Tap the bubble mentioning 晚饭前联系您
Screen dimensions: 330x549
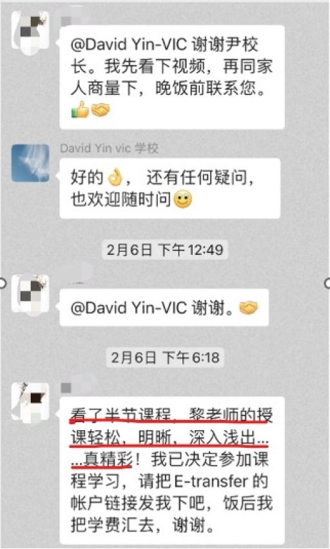click(x=172, y=77)
